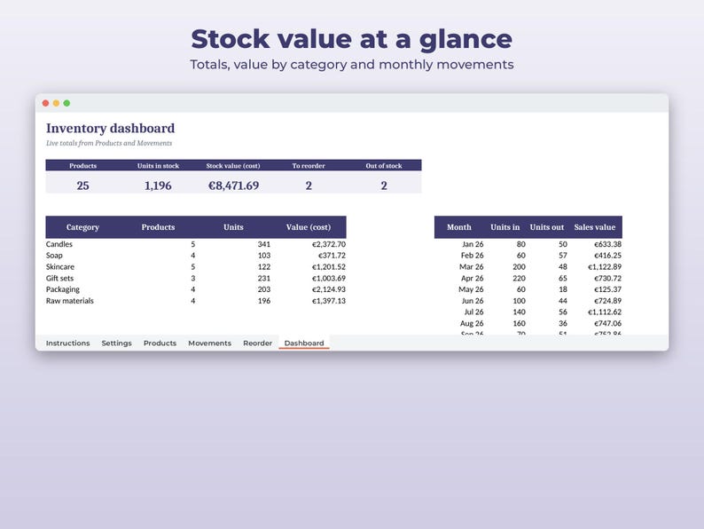Click the Units in stock header

tap(158, 166)
